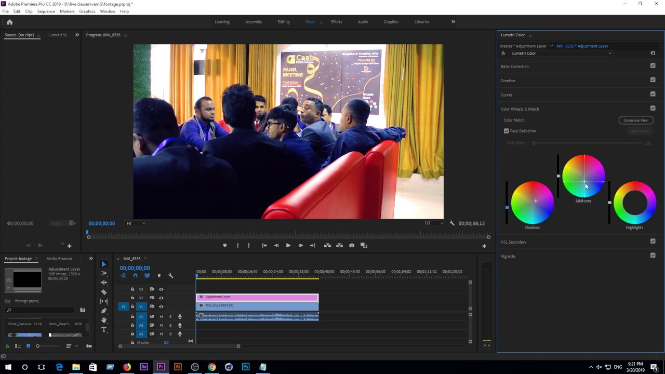The height and width of the screenshot is (374, 665).
Task: Play the sequence in Program monitor
Action: (x=288, y=246)
